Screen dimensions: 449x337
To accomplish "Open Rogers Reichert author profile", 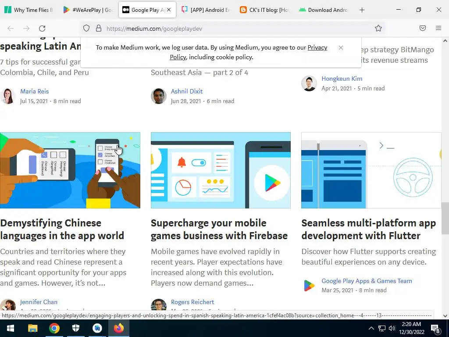I will click(192, 302).
